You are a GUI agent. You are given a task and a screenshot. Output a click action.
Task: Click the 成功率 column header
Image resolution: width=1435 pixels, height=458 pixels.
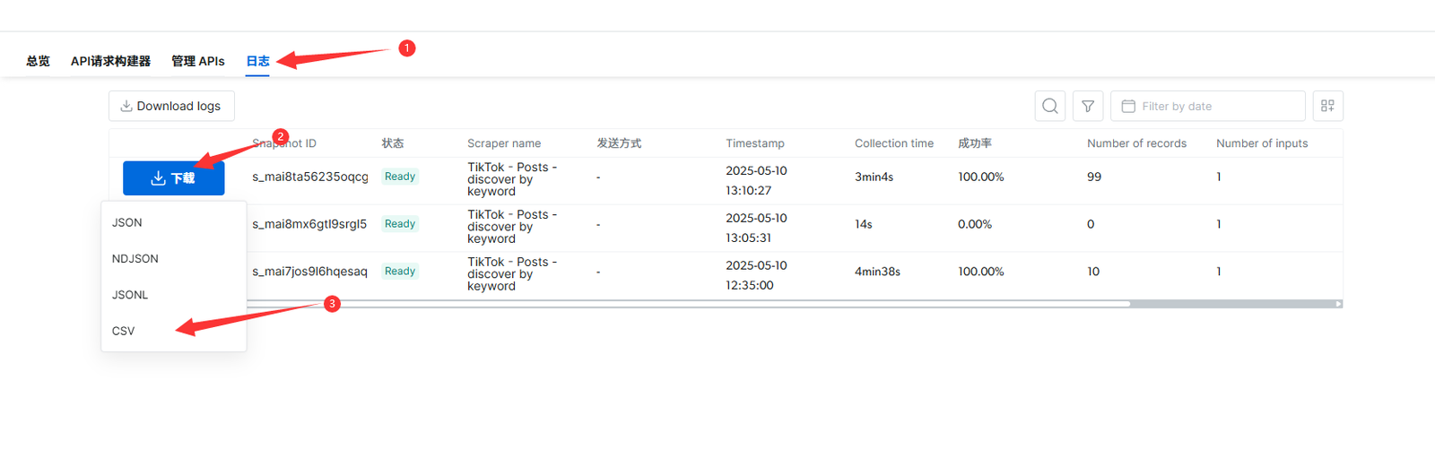(975, 143)
